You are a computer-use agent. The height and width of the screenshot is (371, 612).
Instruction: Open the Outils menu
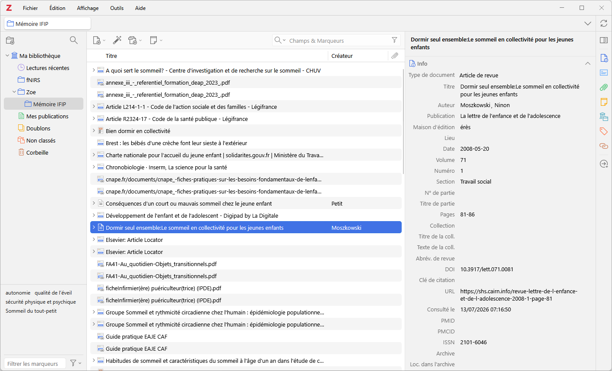point(117,8)
